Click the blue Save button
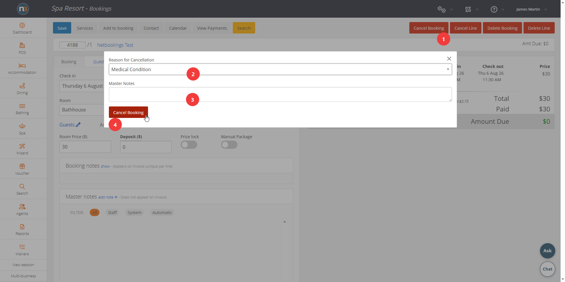The height and width of the screenshot is (282, 565). [62, 28]
